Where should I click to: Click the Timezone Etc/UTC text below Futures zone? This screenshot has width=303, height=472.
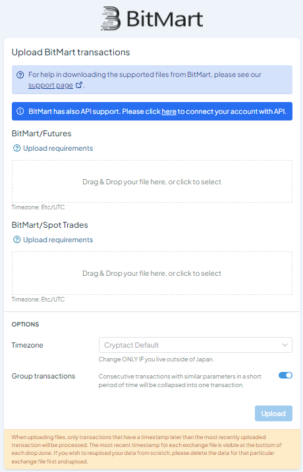[38, 207]
